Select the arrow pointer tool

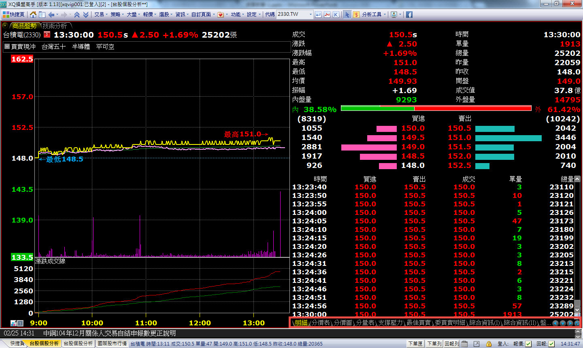(347, 15)
